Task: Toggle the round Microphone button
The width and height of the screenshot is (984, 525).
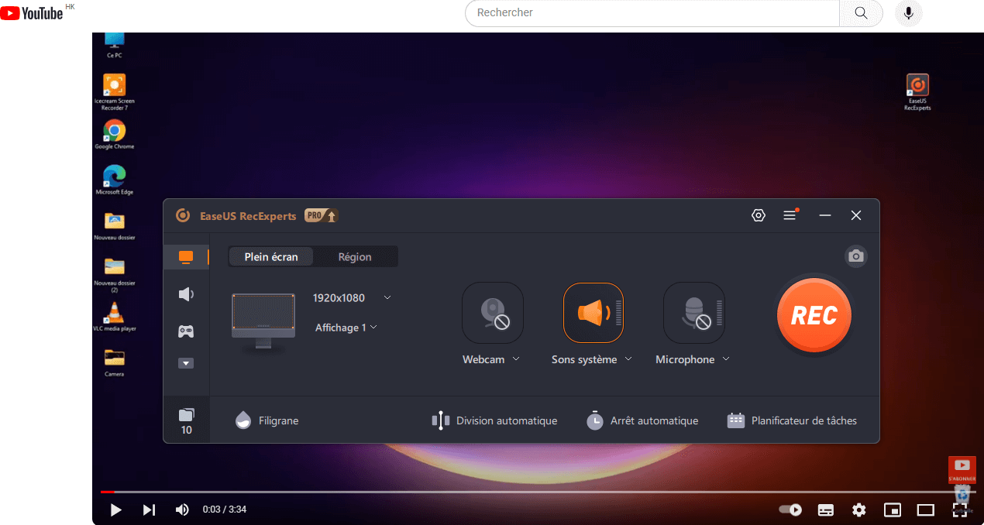Action: [694, 313]
